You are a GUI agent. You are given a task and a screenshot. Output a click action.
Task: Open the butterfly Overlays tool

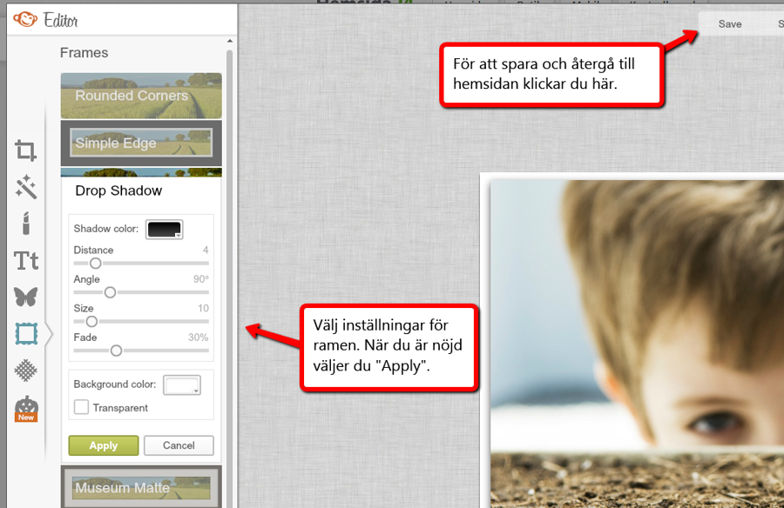[26, 297]
